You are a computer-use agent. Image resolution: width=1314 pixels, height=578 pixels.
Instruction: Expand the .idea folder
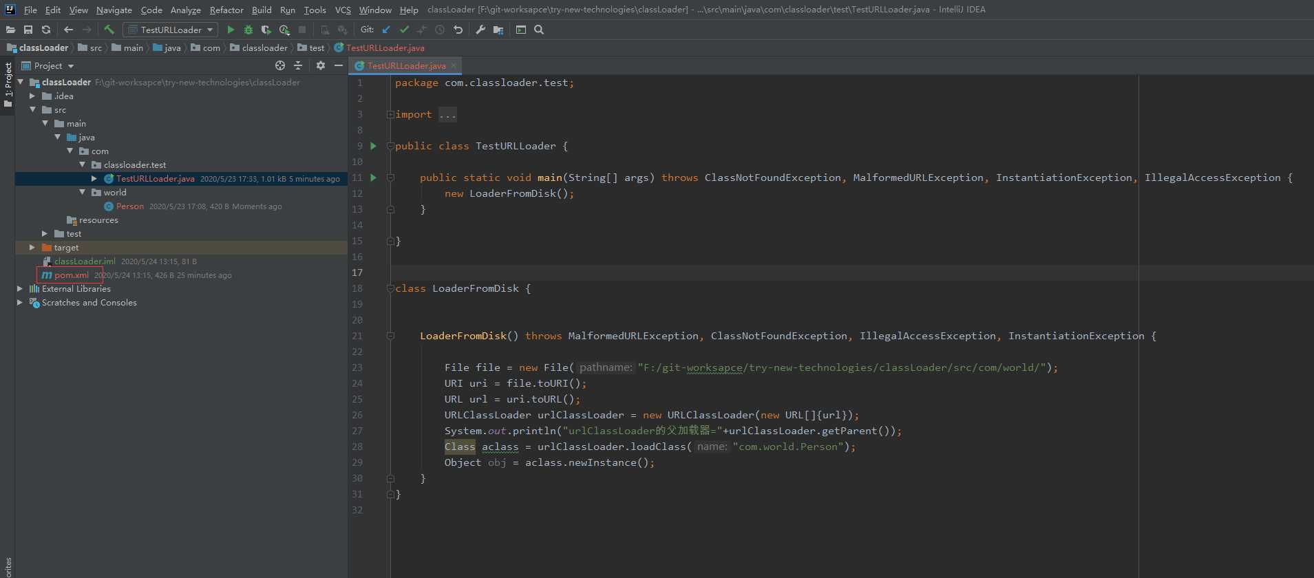[x=32, y=96]
